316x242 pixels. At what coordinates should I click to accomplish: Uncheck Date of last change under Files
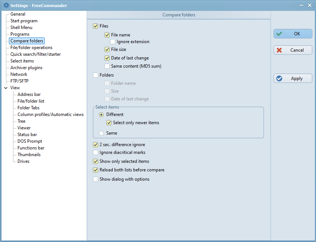107,58
